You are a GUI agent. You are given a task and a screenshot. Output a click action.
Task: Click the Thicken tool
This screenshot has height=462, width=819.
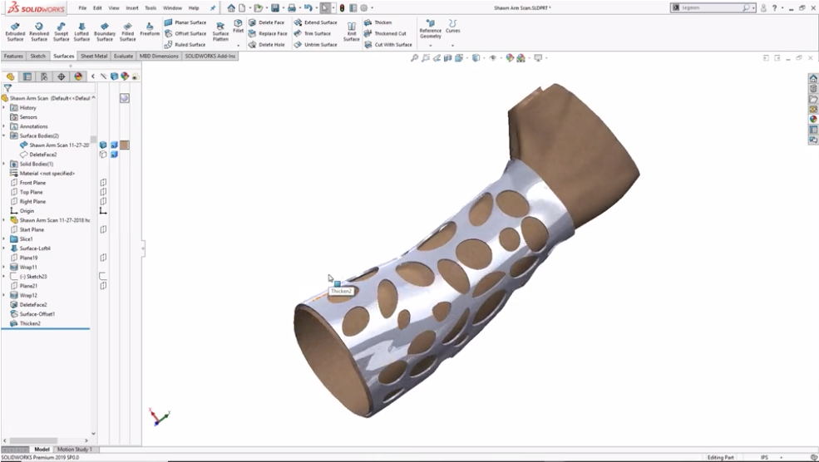point(377,22)
